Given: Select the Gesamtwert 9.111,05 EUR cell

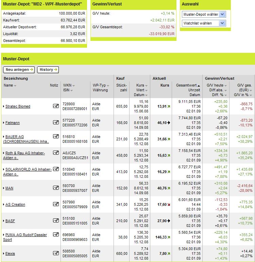Looking at the screenshot, I should click(x=189, y=102).
